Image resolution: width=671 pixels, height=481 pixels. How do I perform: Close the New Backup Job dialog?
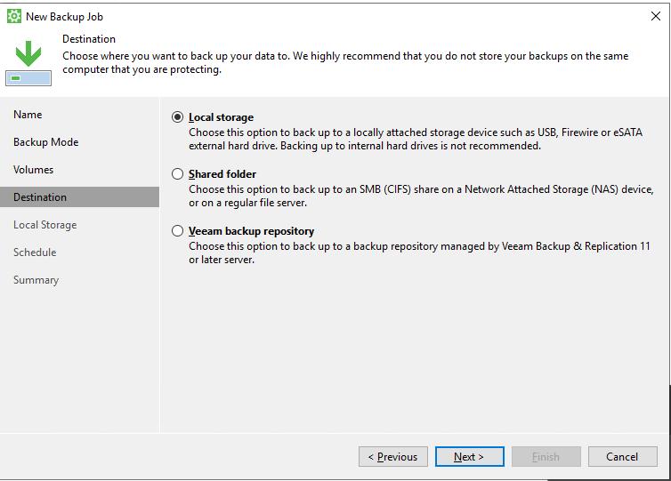[x=656, y=16]
